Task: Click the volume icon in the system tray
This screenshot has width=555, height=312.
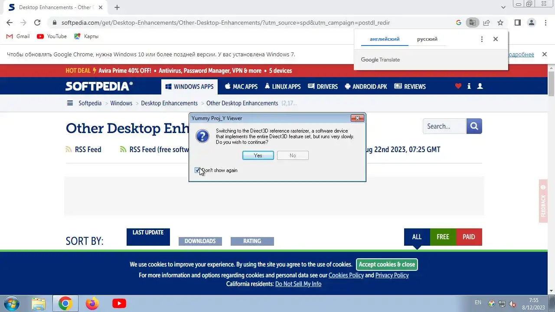Action: pyautogui.click(x=513, y=304)
